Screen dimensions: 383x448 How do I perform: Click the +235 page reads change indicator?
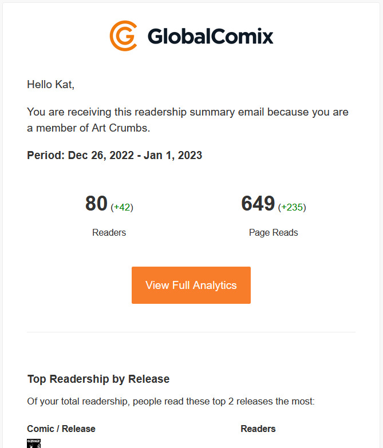click(292, 207)
